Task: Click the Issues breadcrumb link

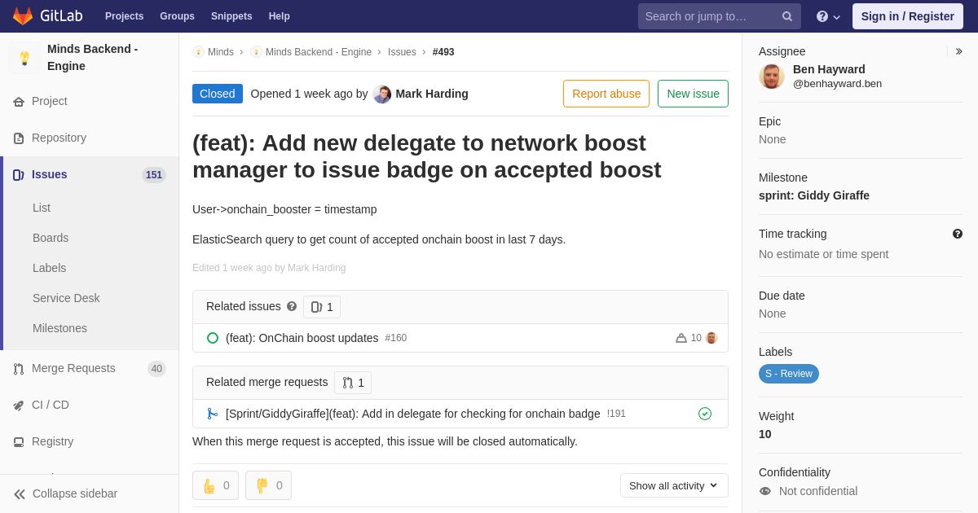Action: (x=402, y=52)
